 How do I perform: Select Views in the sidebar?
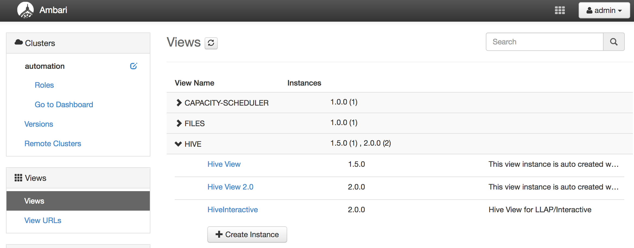click(x=34, y=201)
